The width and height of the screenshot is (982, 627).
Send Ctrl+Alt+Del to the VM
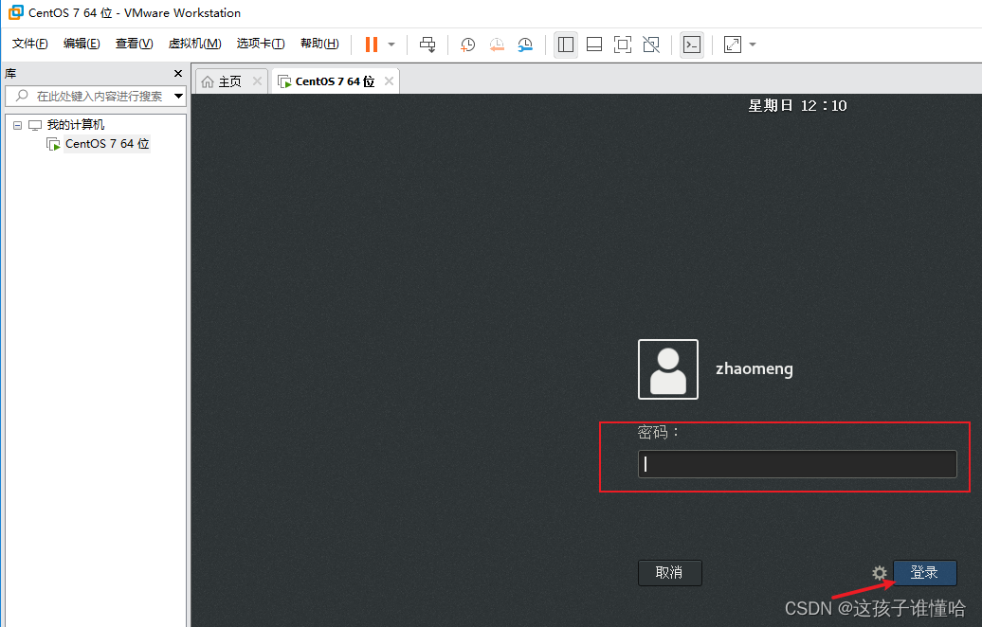point(427,45)
